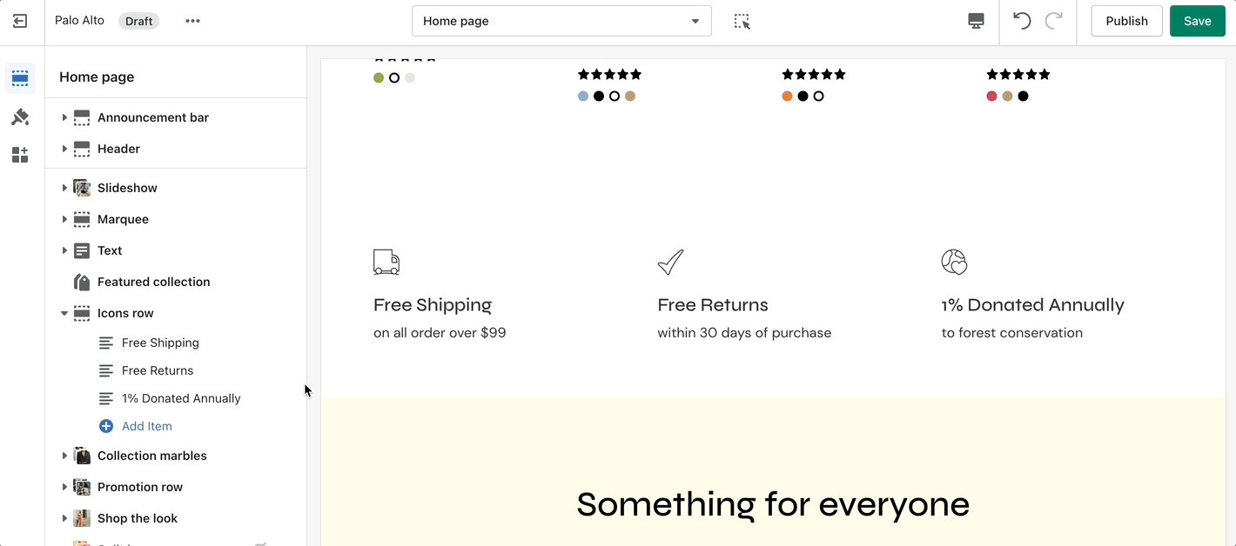Switch the desktop preview device icon
Viewport: 1236px width, 546px height.
(976, 22)
